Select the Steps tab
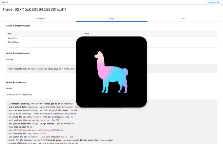Image resolution: width=223 pixels, height=144 pixels. tap(111, 18)
